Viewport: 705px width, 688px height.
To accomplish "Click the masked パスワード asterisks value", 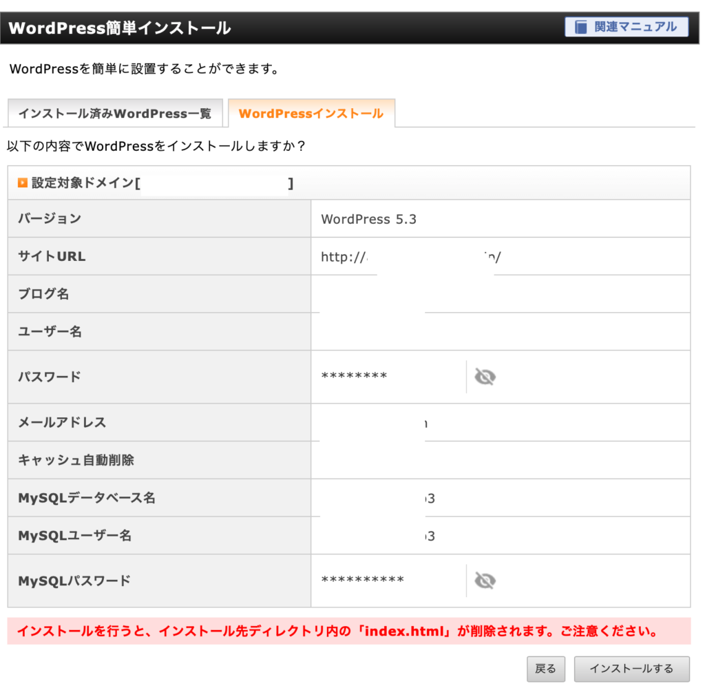I will [355, 376].
